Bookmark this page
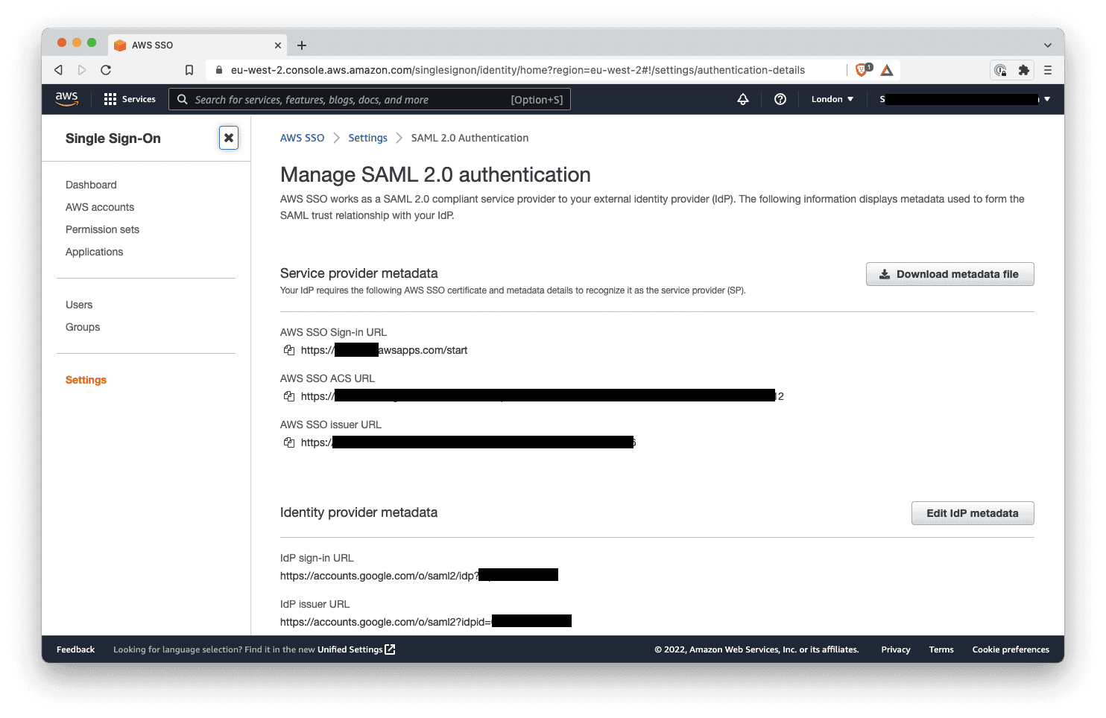 tap(189, 70)
